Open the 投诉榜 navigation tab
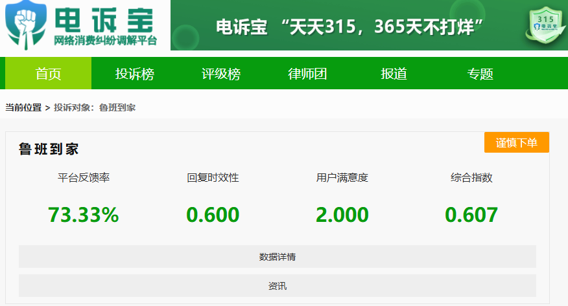Viewport: 568px width, 306px height. pos(135,73)
